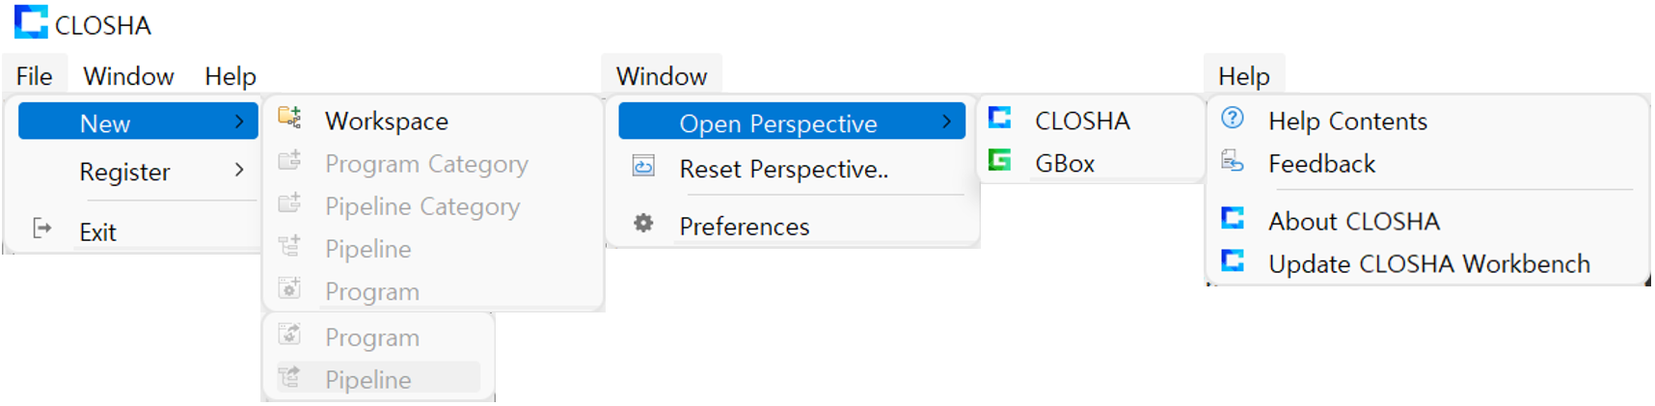1655x406 pixels.
Task: Click the Exit door icon
Action: click(x=41, y=229)
